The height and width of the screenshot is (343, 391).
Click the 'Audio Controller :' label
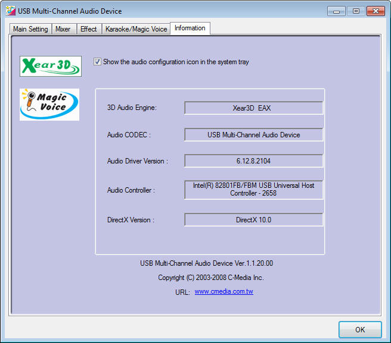point(131,190)
